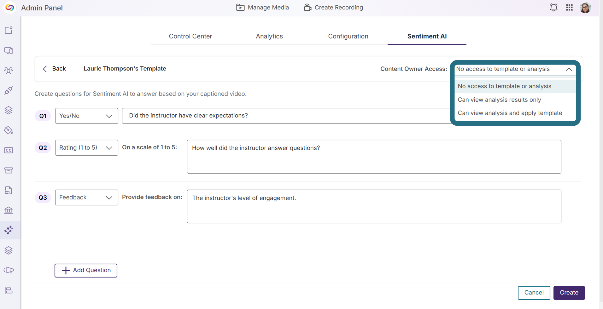Select the highlighted sparkle AI sidebar icon
603x309 pixels.
pos(9,230)
